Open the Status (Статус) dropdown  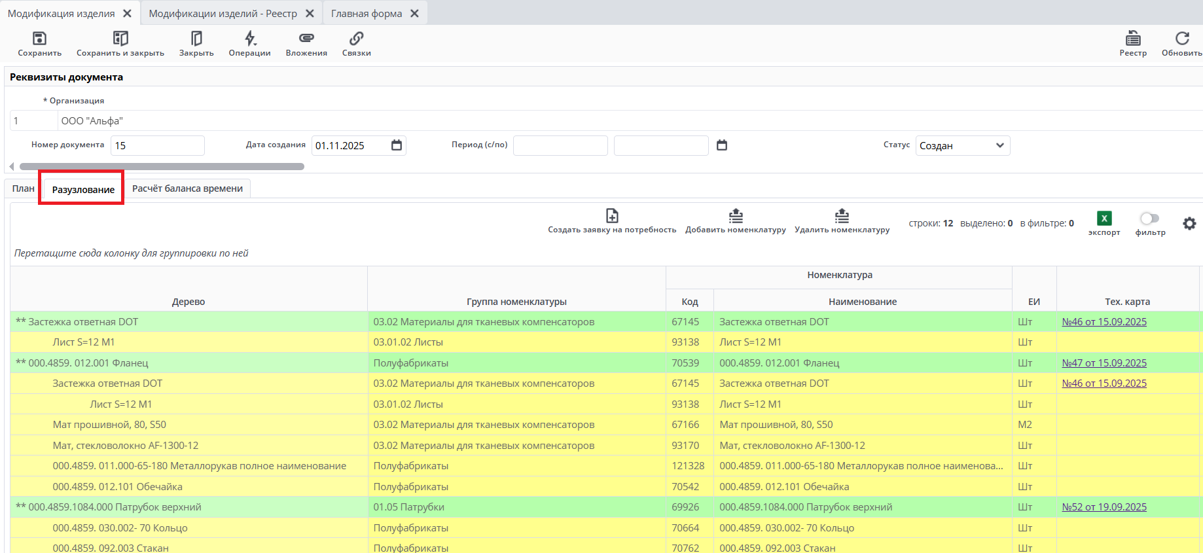coord(962,145)
